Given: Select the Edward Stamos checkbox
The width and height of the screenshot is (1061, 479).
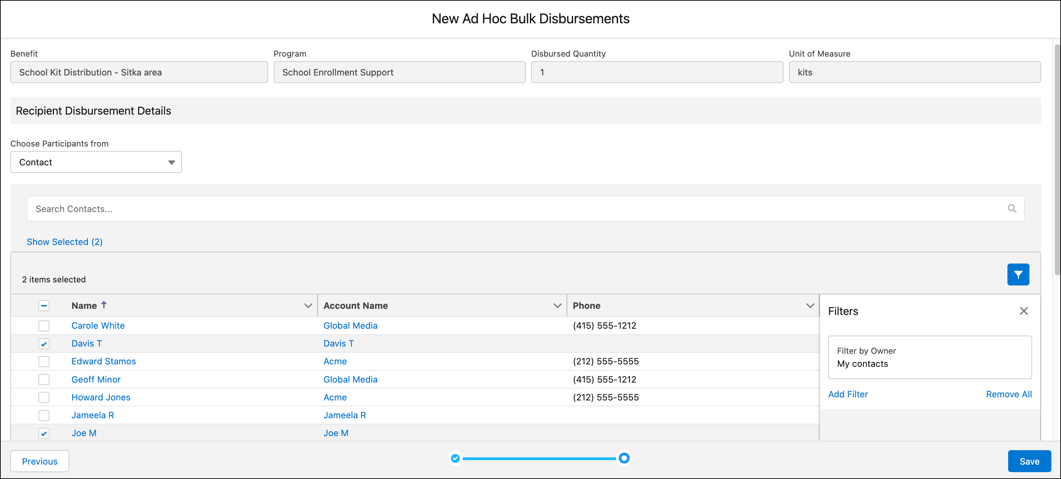Looking at the screenshot, I should pos(44,361).
